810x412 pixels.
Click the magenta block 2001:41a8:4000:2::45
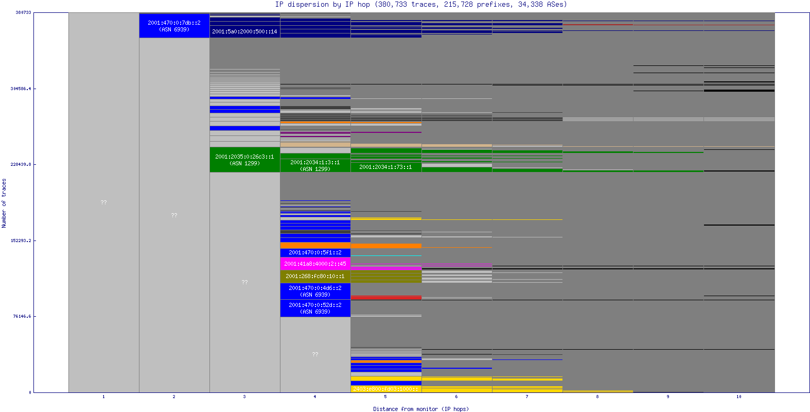click(x=315, y=264)
